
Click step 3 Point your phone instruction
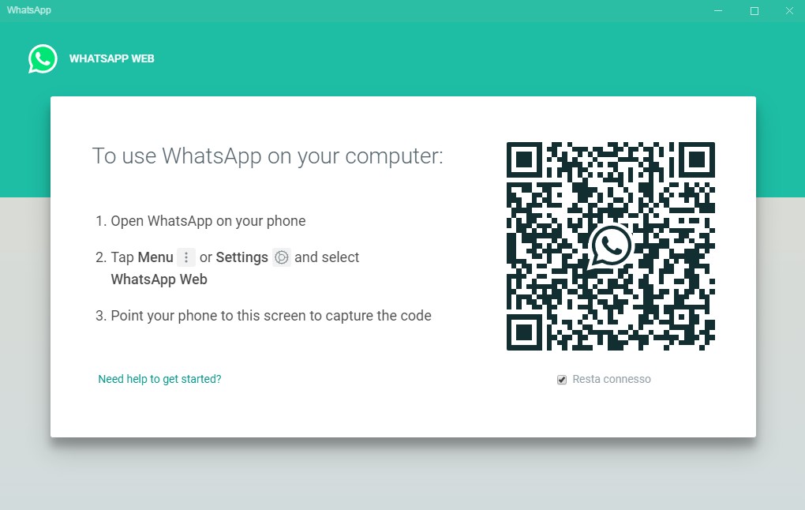264,316
